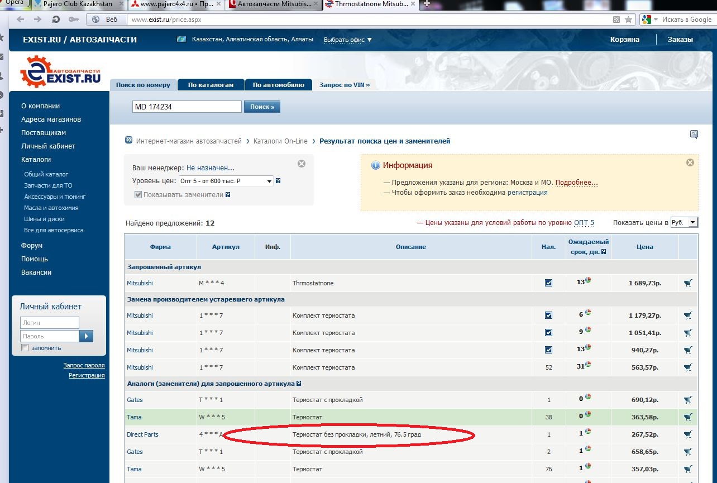The height and width of the screenshot is (483, 717).
Task: Switch to the По каталогам tab
Action: click(211, 85)
